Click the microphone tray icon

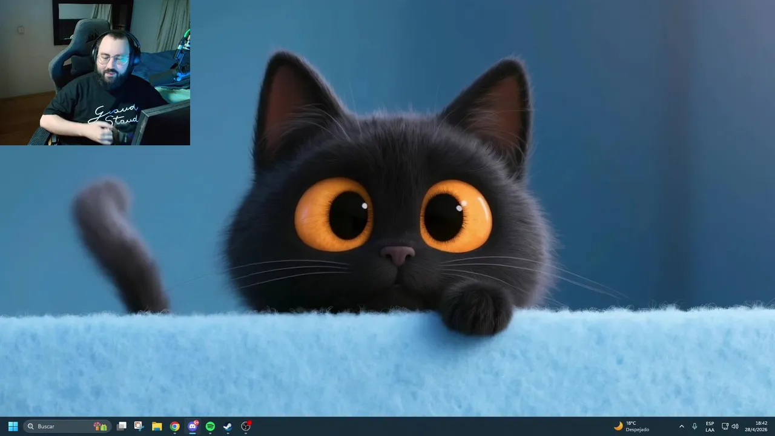click(694, 426)
